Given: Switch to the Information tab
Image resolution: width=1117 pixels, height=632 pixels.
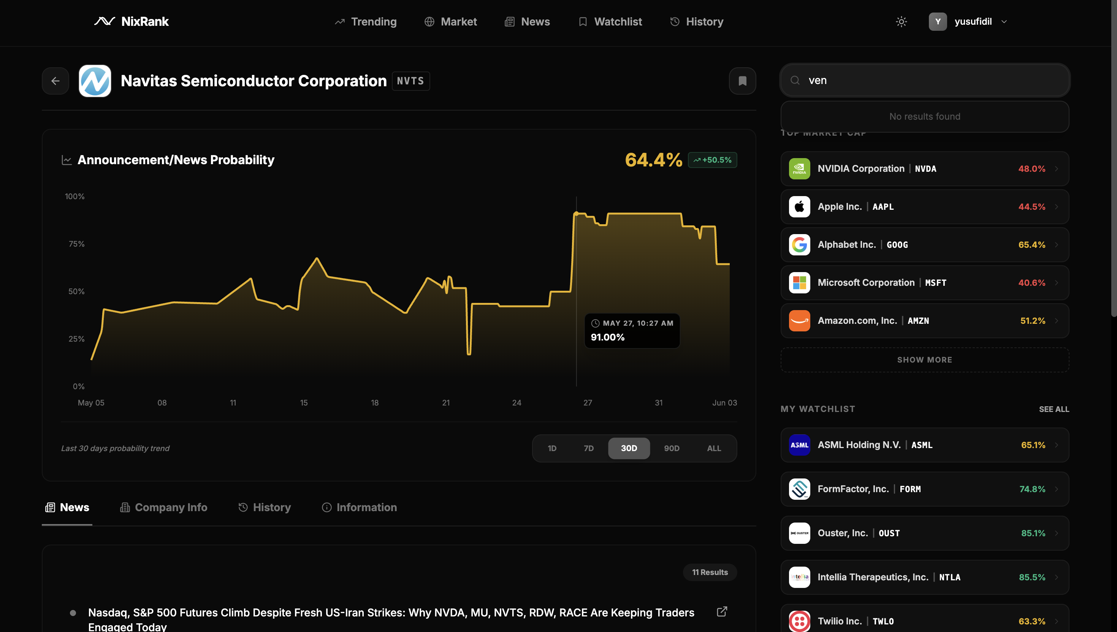Looking at the screenshot, I should (x=359, y=507).
